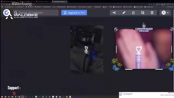Delete capture with the trash can icon
174x98 pixels.
(152, 13)
